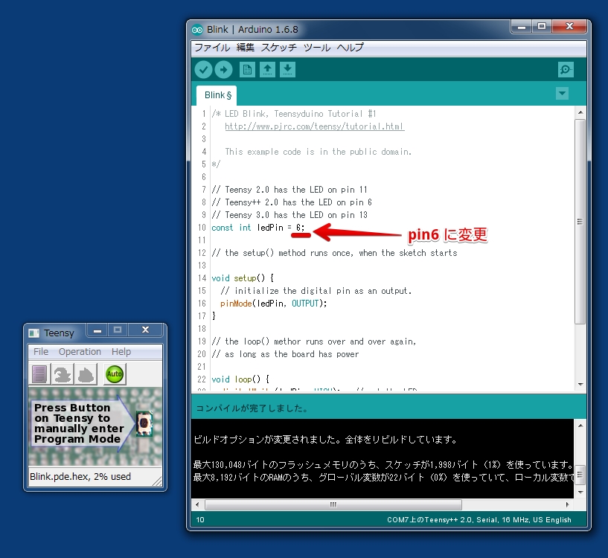This screenshot has width=608, height=558.
Task: Click the 'コンパイルが完了しました。' status message
Action: point(252,408)
